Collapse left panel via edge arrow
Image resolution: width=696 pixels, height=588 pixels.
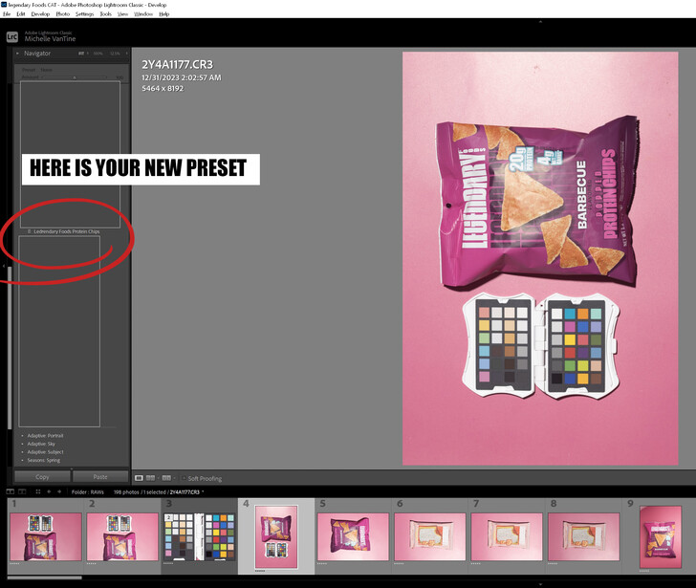pos(4,266)
